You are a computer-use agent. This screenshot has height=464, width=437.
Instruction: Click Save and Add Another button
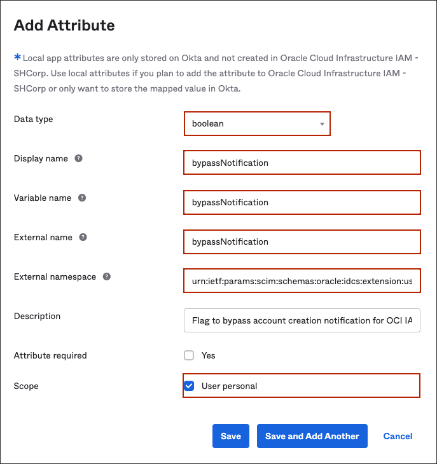(x=312, y=436)
